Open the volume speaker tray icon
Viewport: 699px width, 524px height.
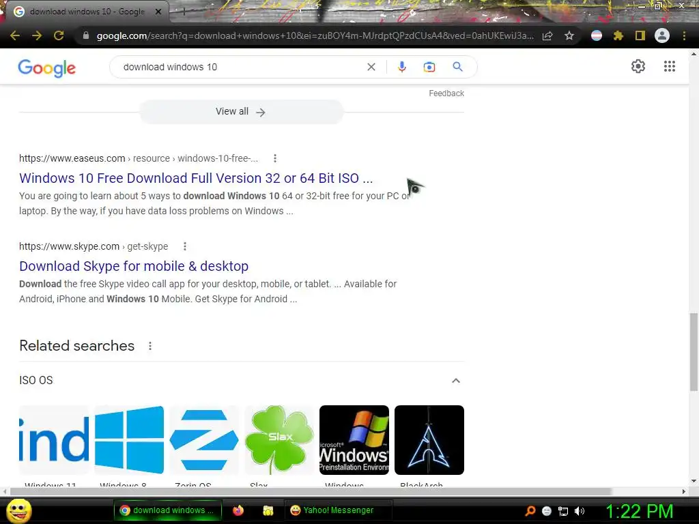tap(579, 511)
